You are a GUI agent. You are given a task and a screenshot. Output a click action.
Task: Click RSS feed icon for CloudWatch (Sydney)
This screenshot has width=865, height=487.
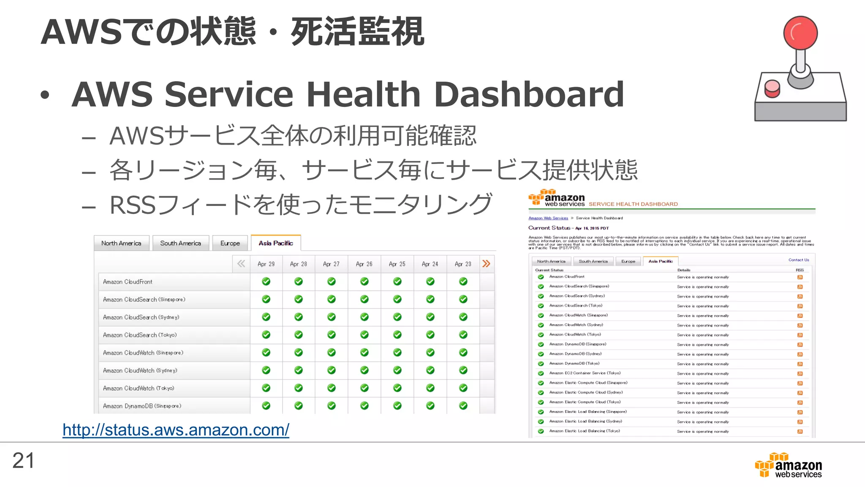pos(800,326)
